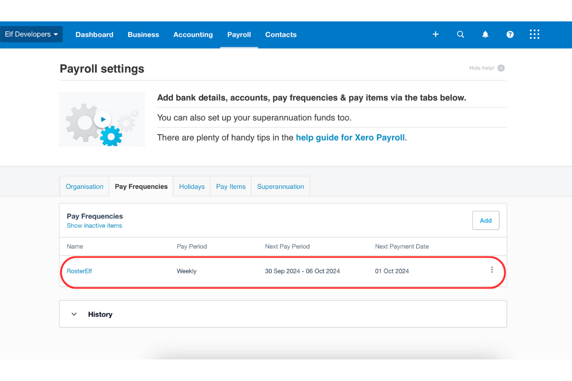Play the payroll intro video
The height and width of the screenshot is (381, 572).
pos(102,119)
